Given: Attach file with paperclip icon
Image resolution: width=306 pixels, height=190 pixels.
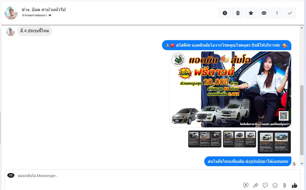Looking at the screenshot, I should click(x=256, y=185).
